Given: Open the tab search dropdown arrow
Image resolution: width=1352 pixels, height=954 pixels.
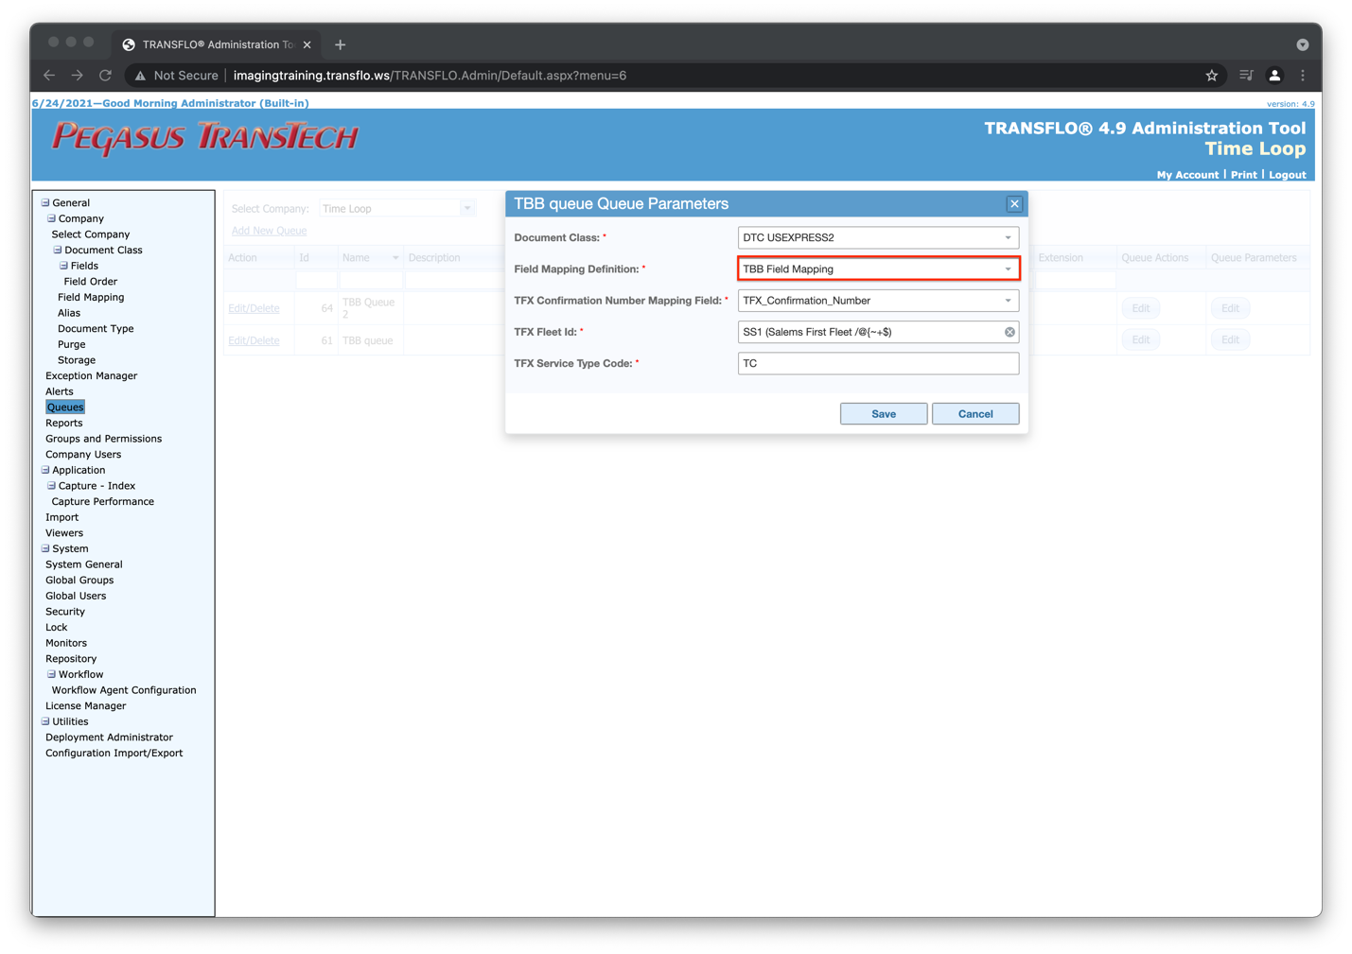Looking at the screenshot, I should coord(1303,44).
